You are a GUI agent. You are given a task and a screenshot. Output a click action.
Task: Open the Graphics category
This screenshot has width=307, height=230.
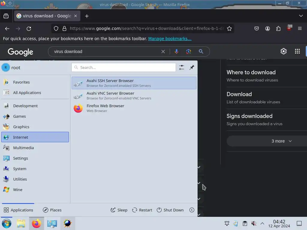tap(35, 127)
